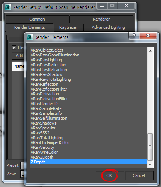
Task: Close the Render Elements dialog
Action: 148,36
